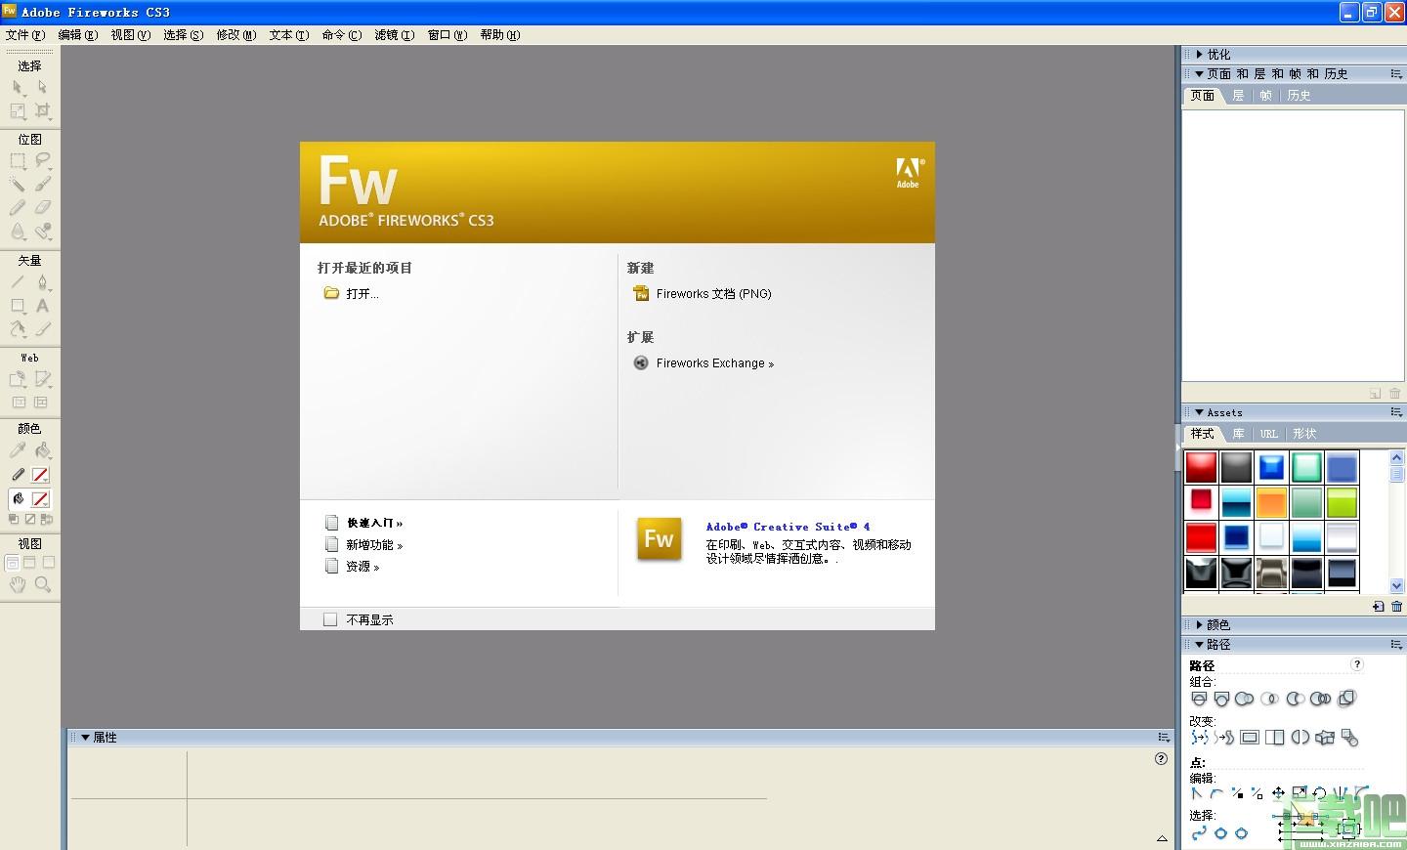Select the Lasso tool
Screen dimensions: 1407x850
click(42, 161)
